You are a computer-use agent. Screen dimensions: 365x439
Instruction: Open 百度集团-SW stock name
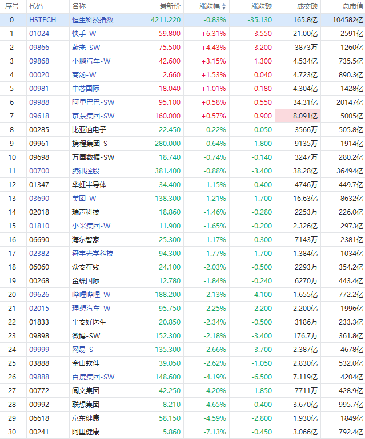[x=93, y=377]
